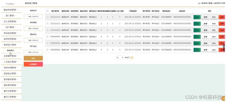Click 用户姓名3 table cell
The image size is (226, 102).
coord(156,30)
